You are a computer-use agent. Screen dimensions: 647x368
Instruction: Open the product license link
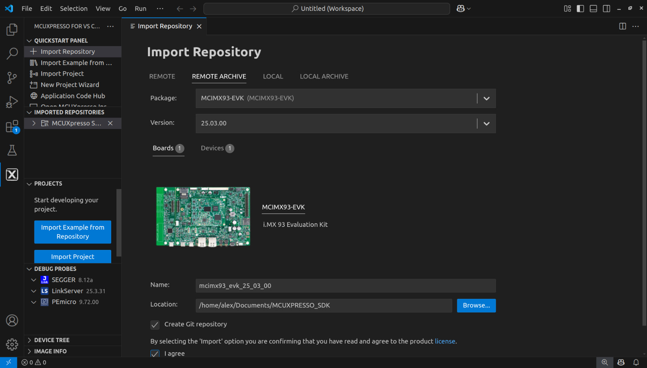(445, 341)
